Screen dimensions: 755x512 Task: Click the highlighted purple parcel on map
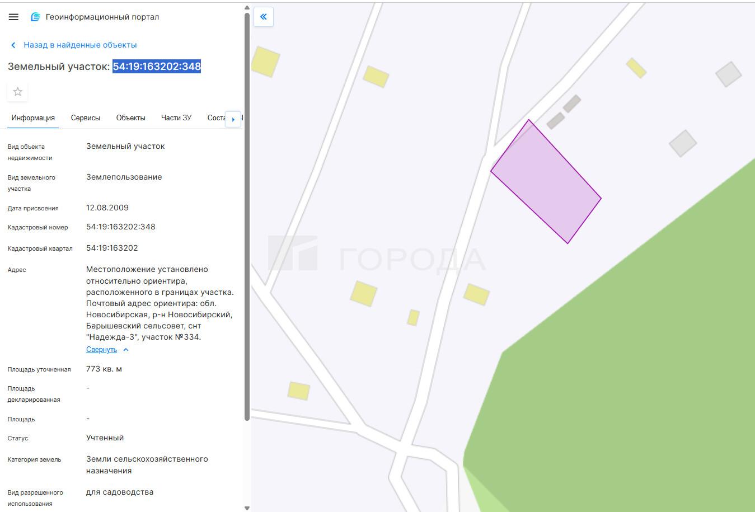pos(546,182)
